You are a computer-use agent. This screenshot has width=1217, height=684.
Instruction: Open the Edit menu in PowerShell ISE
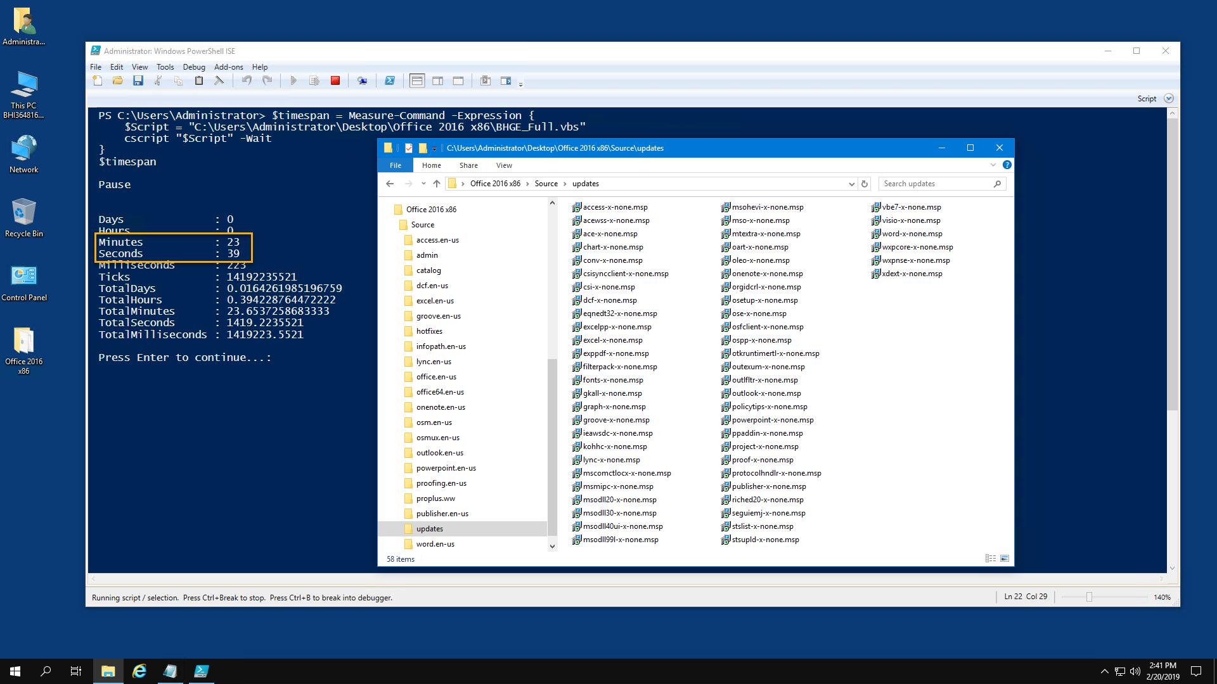[x=117, y=66]
